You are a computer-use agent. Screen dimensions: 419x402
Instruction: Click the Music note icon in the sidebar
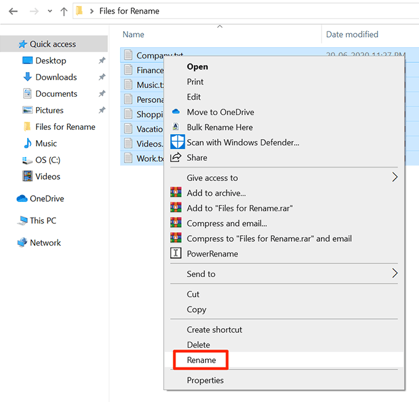27,143
